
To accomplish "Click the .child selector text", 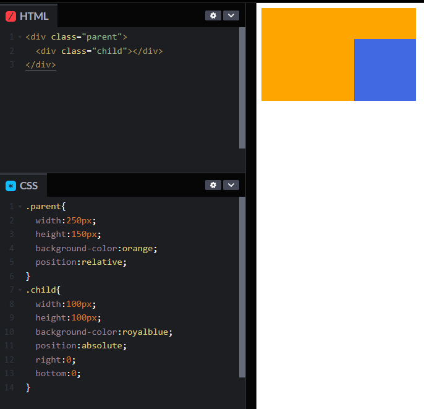I will 41,290.
